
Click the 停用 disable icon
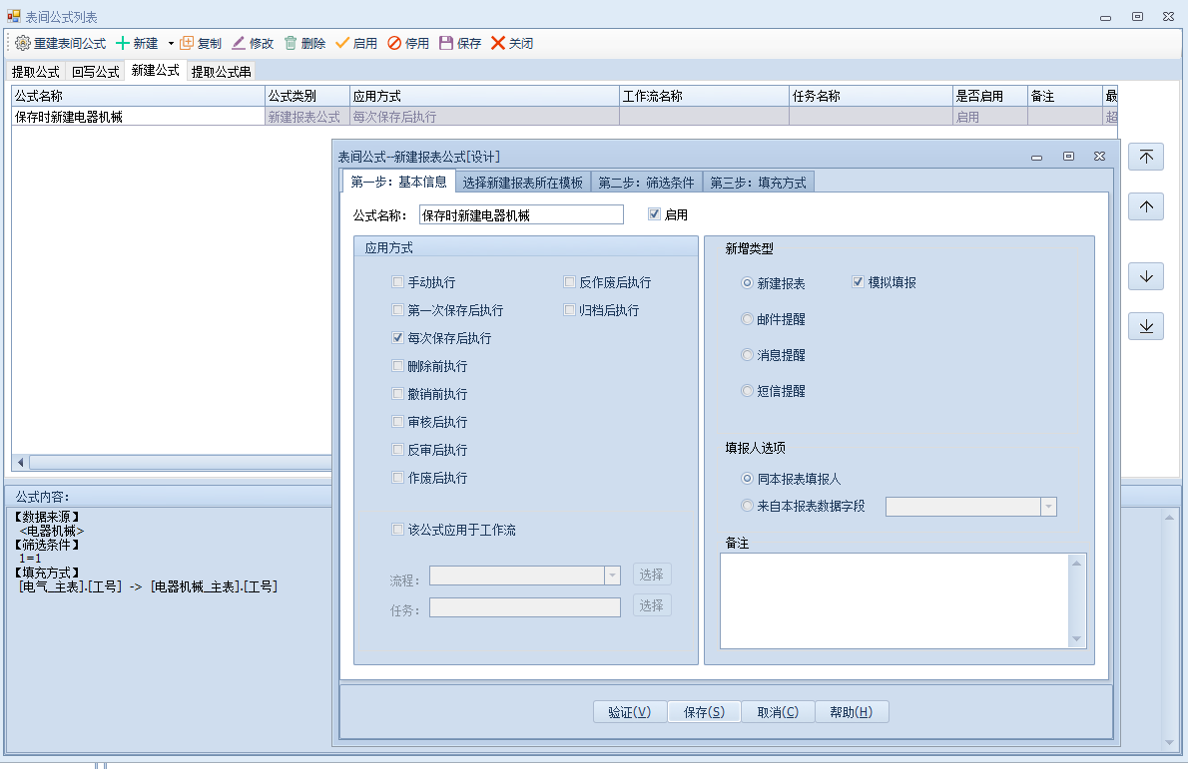point(394,43)
